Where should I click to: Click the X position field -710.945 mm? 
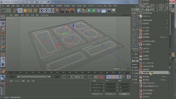(x=97, y=84)
